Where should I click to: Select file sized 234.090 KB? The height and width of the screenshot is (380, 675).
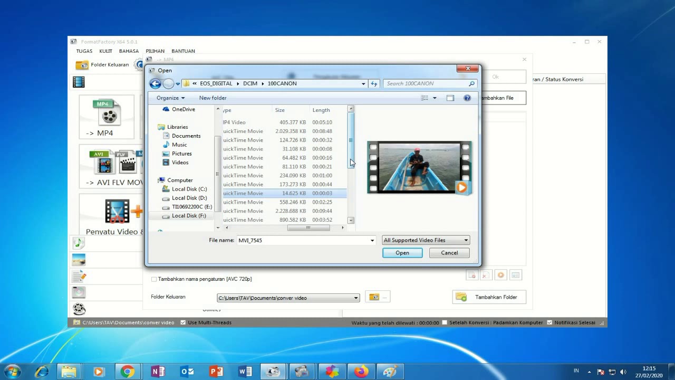coord(284,176)
